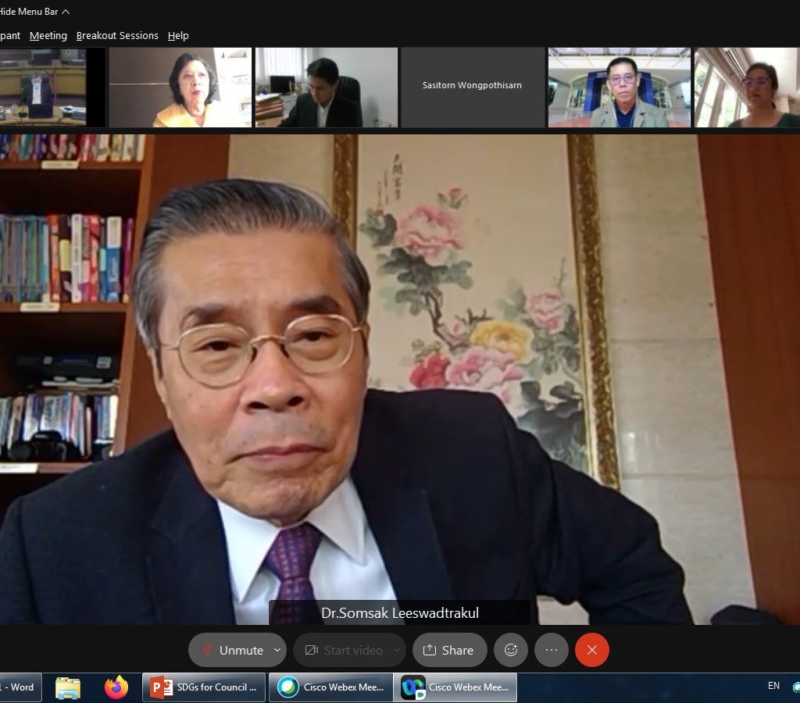Click the red leave meeting button

coord(592,650)
